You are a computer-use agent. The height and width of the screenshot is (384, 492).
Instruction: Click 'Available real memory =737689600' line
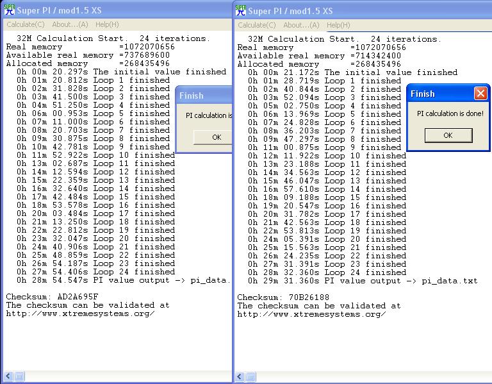tap(88, 55)
